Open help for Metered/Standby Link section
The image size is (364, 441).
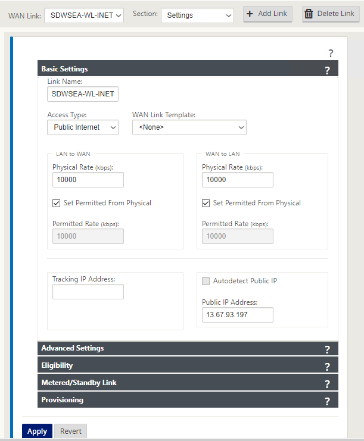click(x=327, y=384)
